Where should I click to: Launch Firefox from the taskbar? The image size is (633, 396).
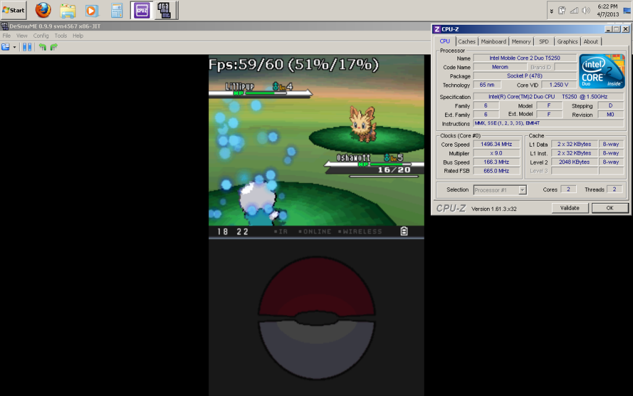pyautogui.click(x=43, y=11)
